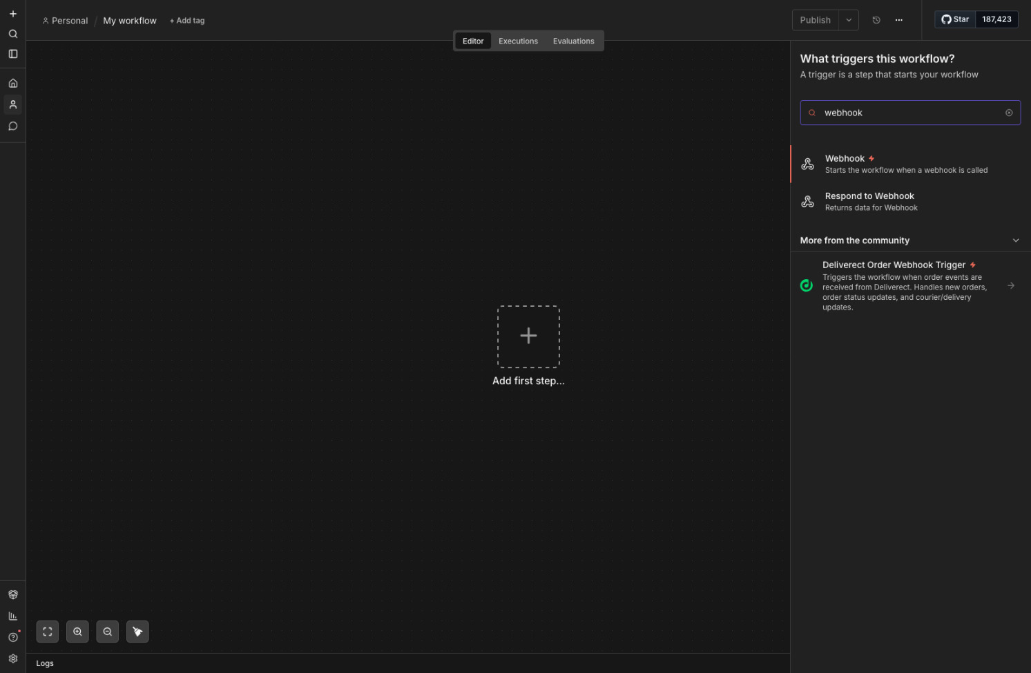Click the Webhook node icon

point(807,164)
